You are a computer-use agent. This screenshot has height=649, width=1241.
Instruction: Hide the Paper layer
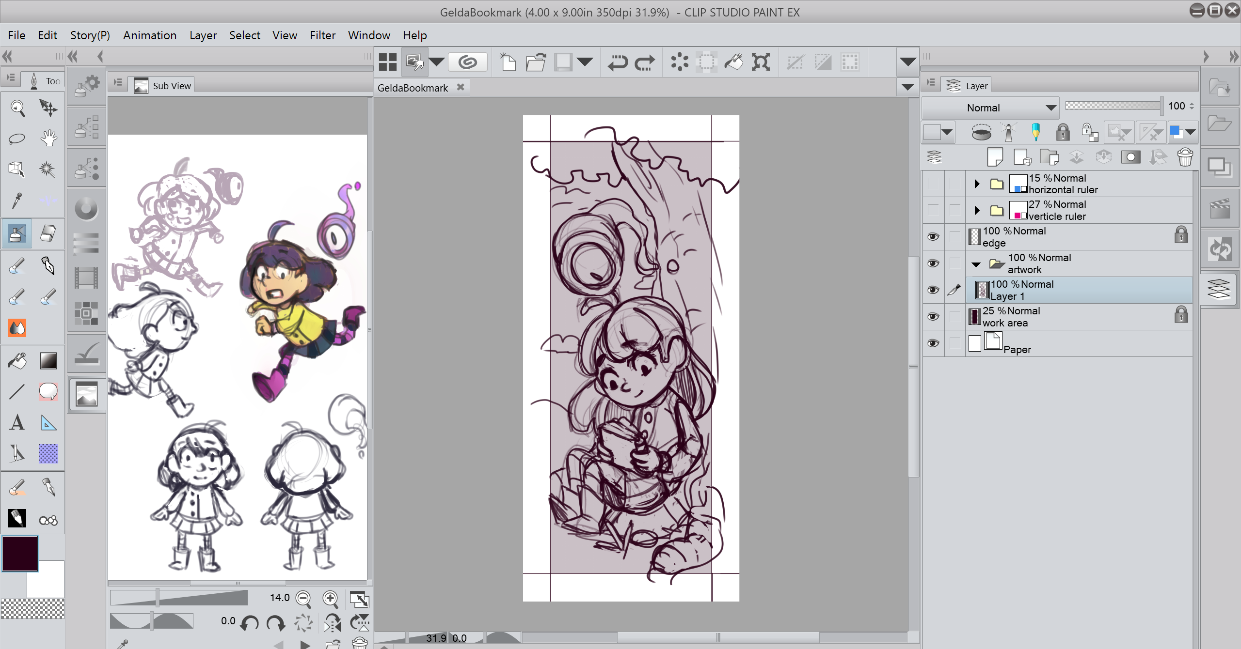pos(933,343)
